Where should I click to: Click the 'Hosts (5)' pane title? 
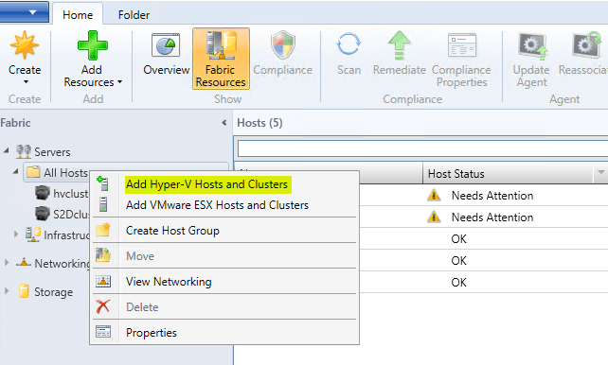coord(259,123)
